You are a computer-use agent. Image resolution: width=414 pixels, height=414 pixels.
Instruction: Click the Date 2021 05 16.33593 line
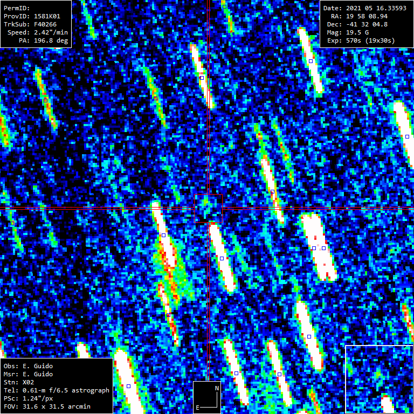(x=364, y=8)
